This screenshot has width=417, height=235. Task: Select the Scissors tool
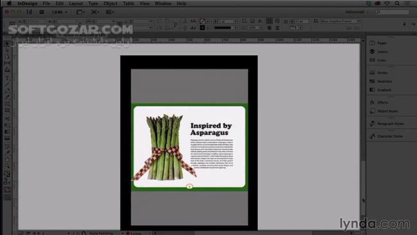(x=7, y=118)
